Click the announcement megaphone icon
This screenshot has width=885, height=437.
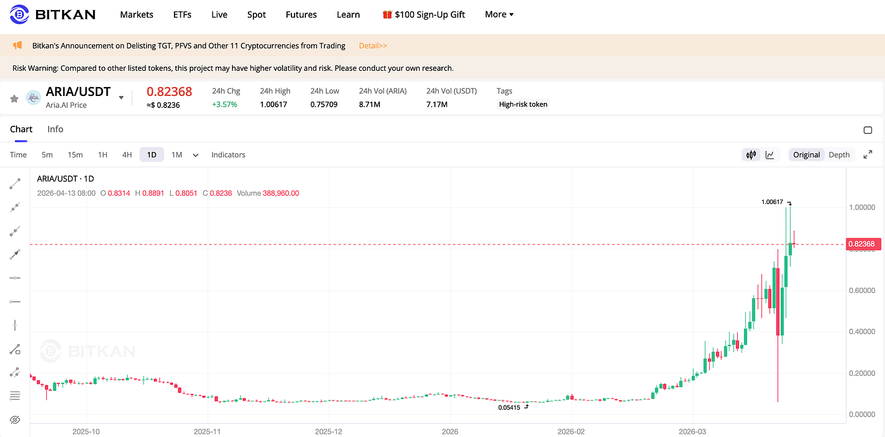[18, 45]
